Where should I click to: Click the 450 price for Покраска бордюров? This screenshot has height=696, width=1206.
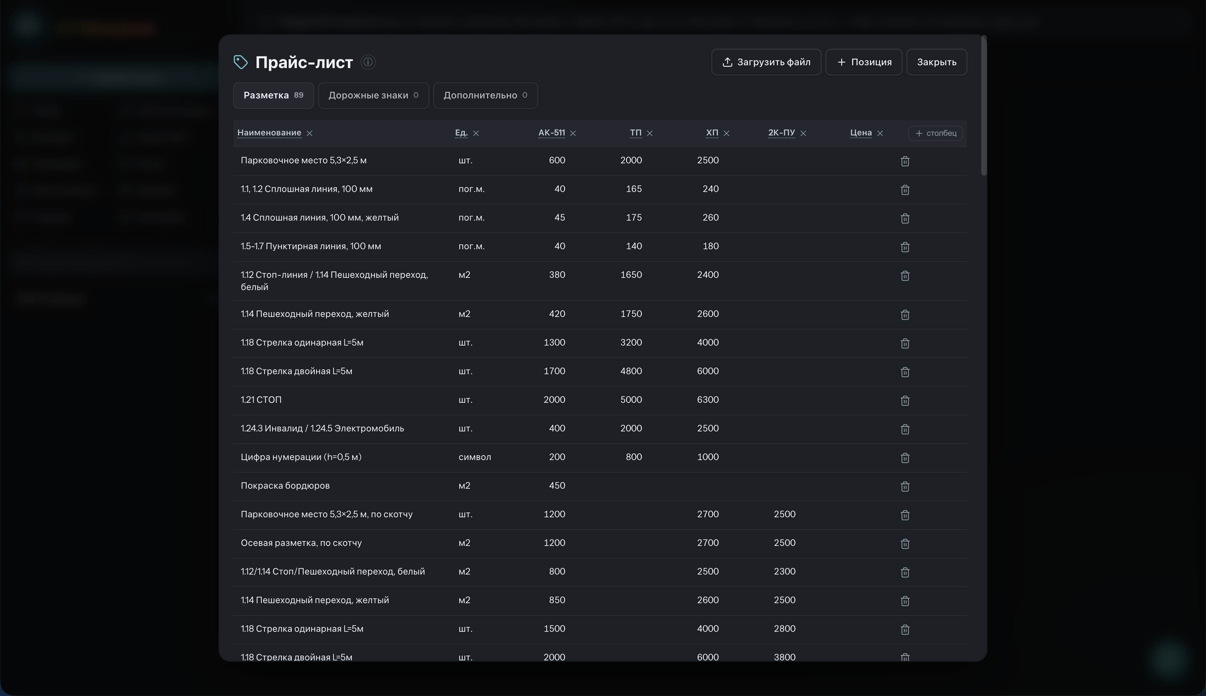[557, 486]
